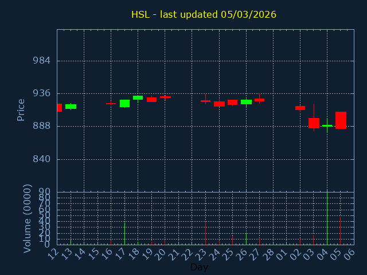Click the red candlestick on day 03
The image size is (367, 275).
click(314, 123)
